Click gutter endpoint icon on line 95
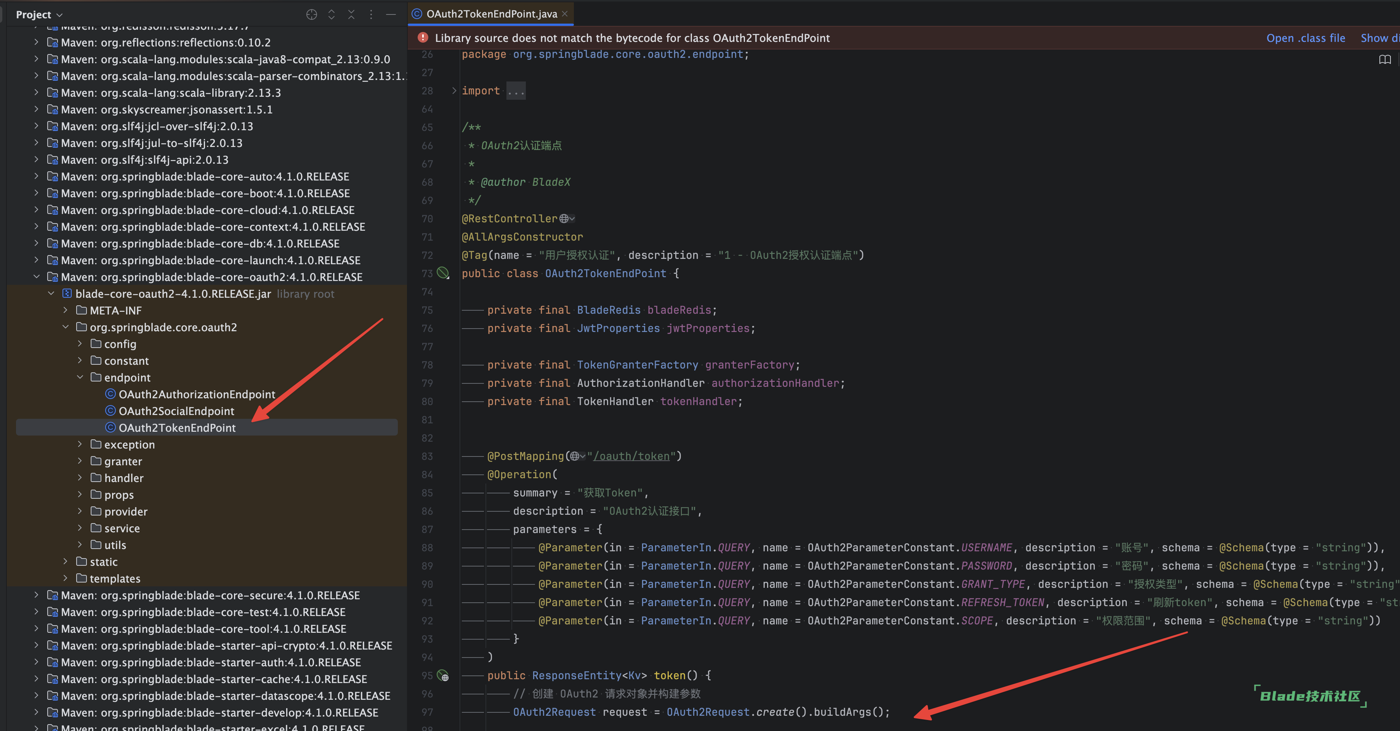 (x=444, y=675)
